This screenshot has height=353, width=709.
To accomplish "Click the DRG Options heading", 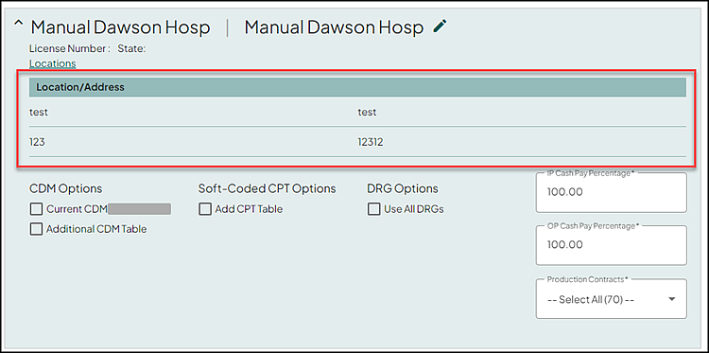I will [x=403, y=188].
